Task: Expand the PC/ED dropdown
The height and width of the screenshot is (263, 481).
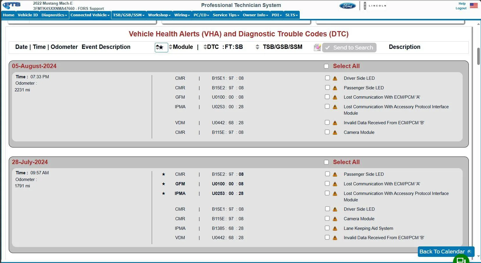Action: (x=201, y=15)
